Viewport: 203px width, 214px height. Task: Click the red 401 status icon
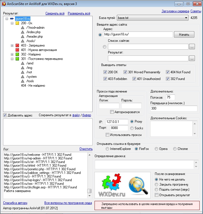point(17,50)
